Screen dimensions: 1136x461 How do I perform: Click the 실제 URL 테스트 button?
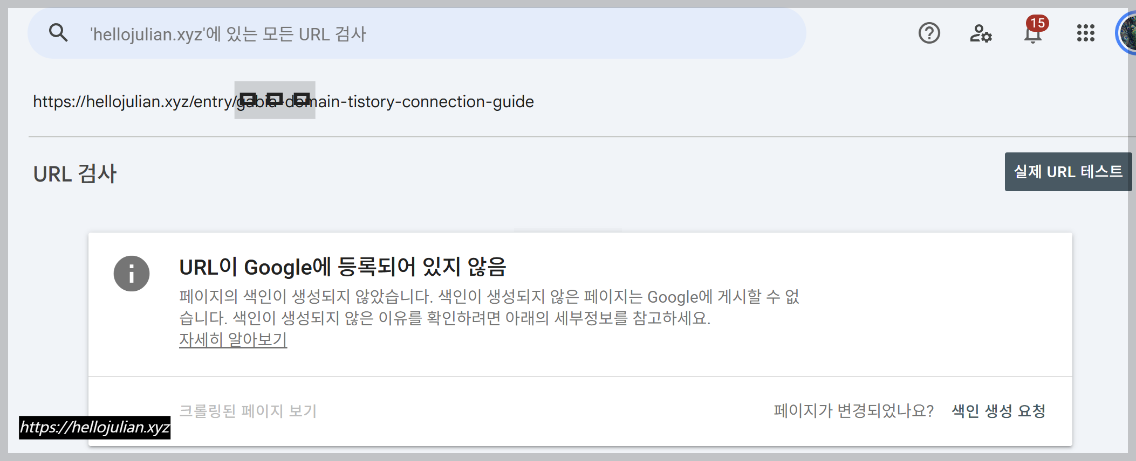coord(1068,172)
